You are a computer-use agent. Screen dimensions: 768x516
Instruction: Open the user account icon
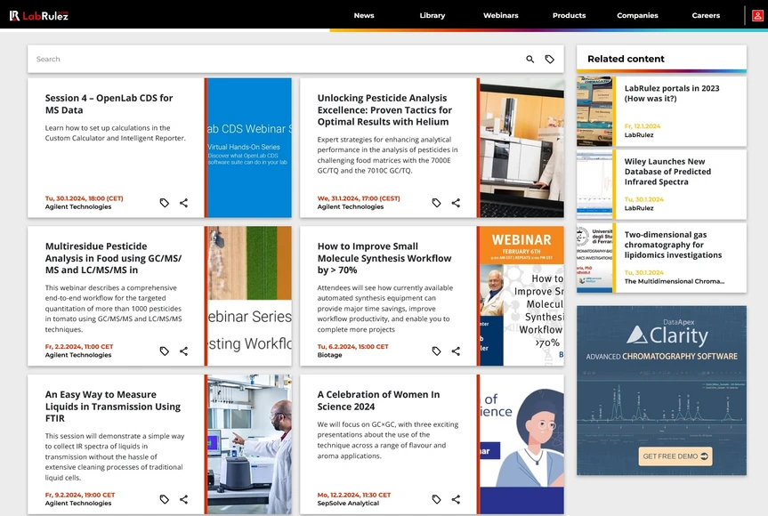pyautogui.click(x=757, y=16)
